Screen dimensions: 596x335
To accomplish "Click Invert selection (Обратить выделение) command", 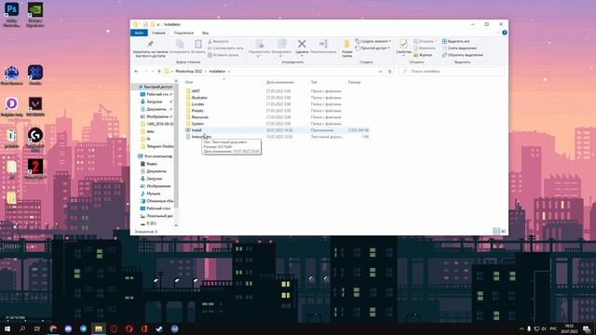I will pos(462,55).
